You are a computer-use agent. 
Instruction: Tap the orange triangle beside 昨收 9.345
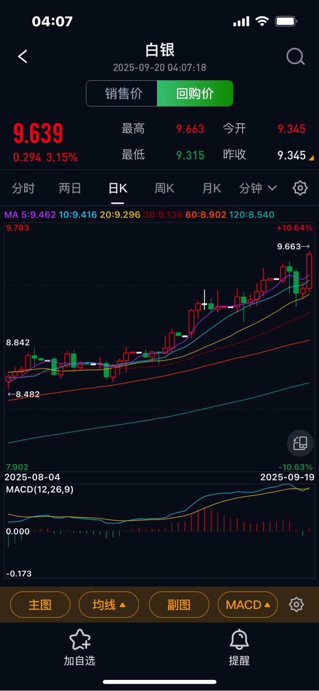point(311,158)
